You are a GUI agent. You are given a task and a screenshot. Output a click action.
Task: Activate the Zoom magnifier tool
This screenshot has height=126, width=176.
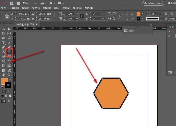9,75
